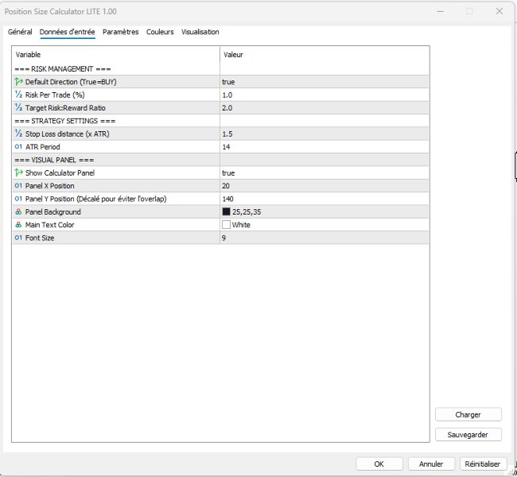Click the Font Size value 9

(x=224, y=238)
